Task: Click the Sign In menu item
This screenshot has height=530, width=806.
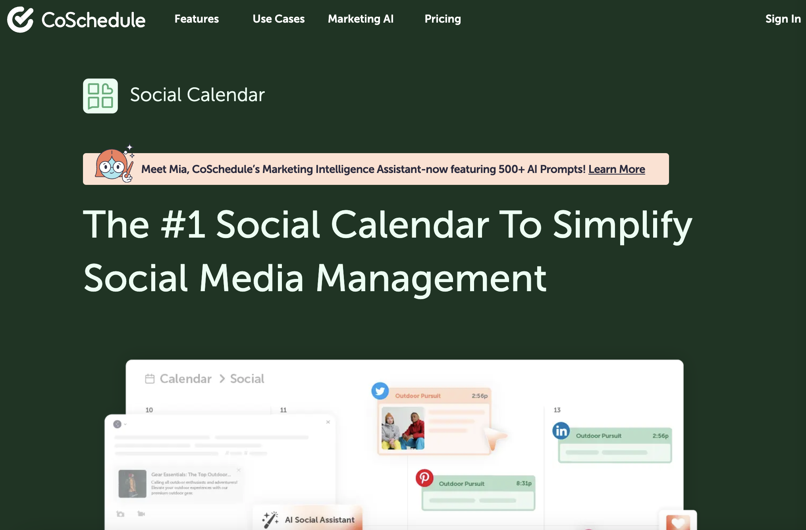Action: click(x=782, y=18)
